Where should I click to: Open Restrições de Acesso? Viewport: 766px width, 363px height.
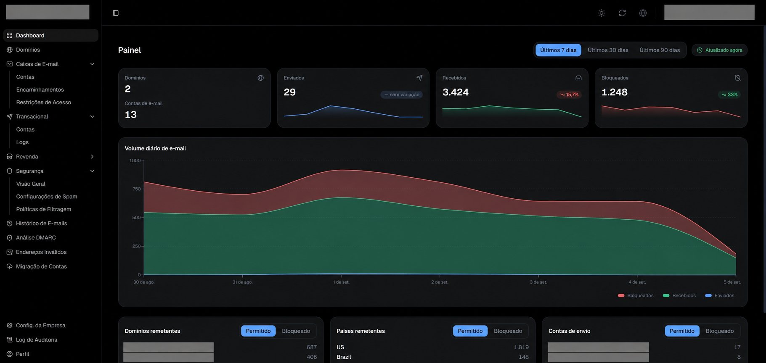point(44,102)
